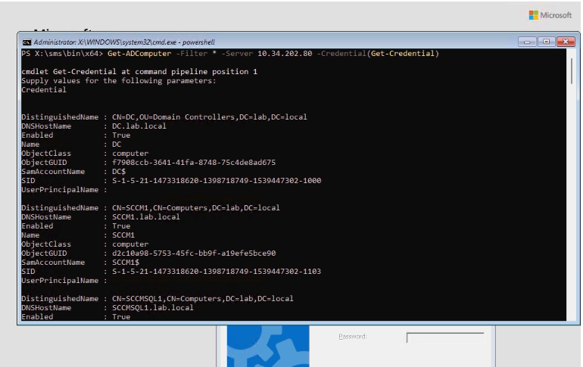Click ObjectGUID f7908ccb-3641-41fa-8748-75c4de8ad675
The image size is (583, 367).
(x=194, y=163)
